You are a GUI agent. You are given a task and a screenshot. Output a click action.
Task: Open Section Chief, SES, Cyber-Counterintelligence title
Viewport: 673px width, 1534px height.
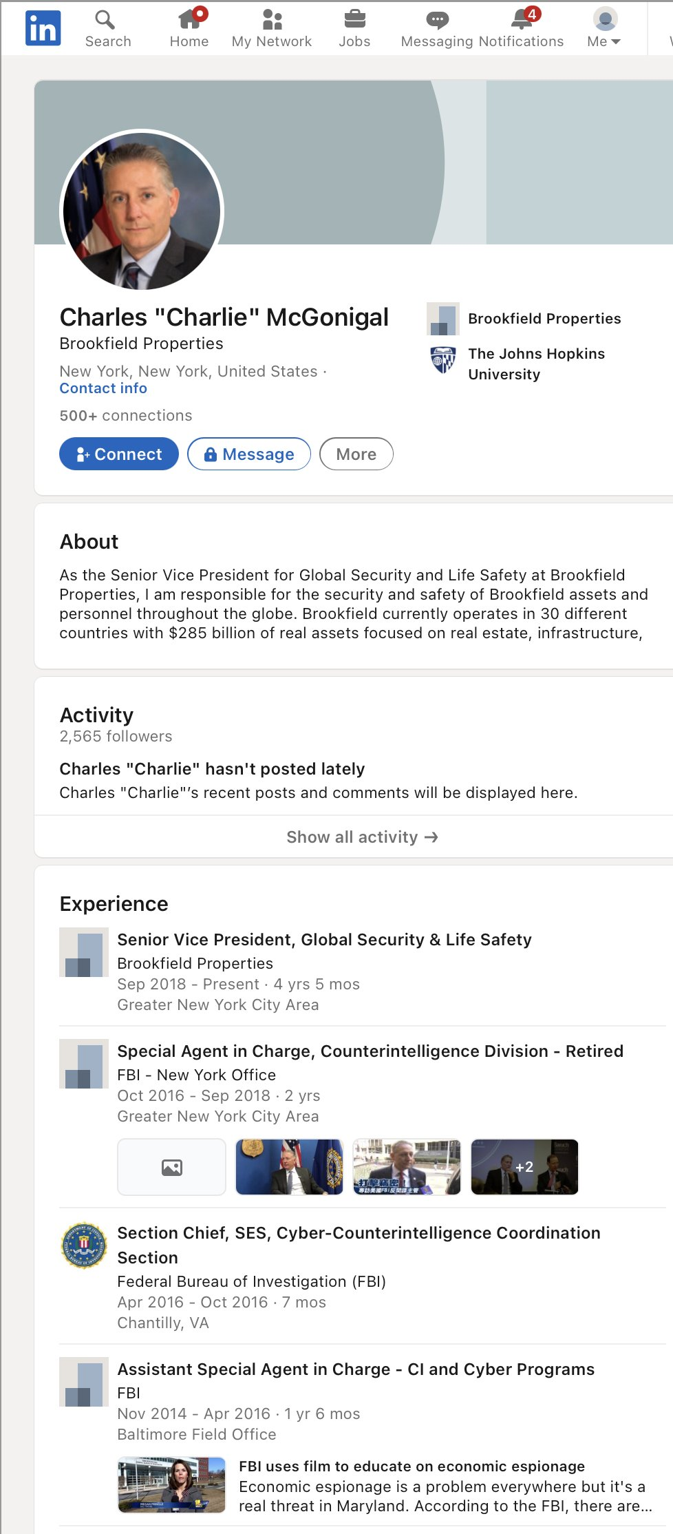359,1246
